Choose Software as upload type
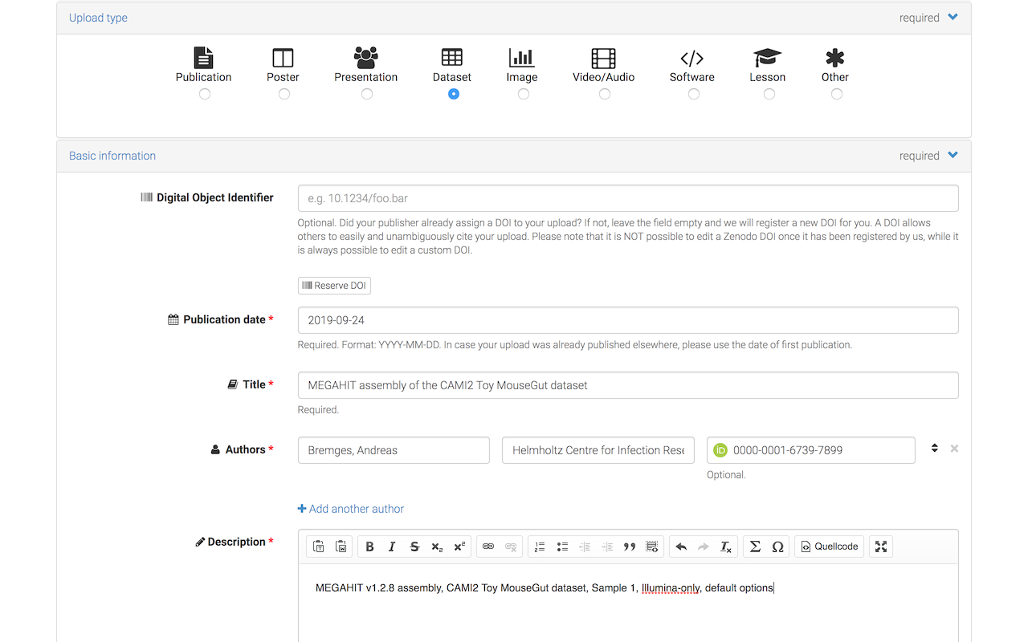 [x=694, y=94]
